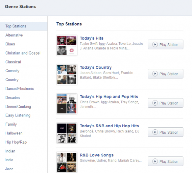Play Station for Today's Hip Hop and Pop Hits
The height and width of the screenshot is (173, 192).
coord(165,103)
